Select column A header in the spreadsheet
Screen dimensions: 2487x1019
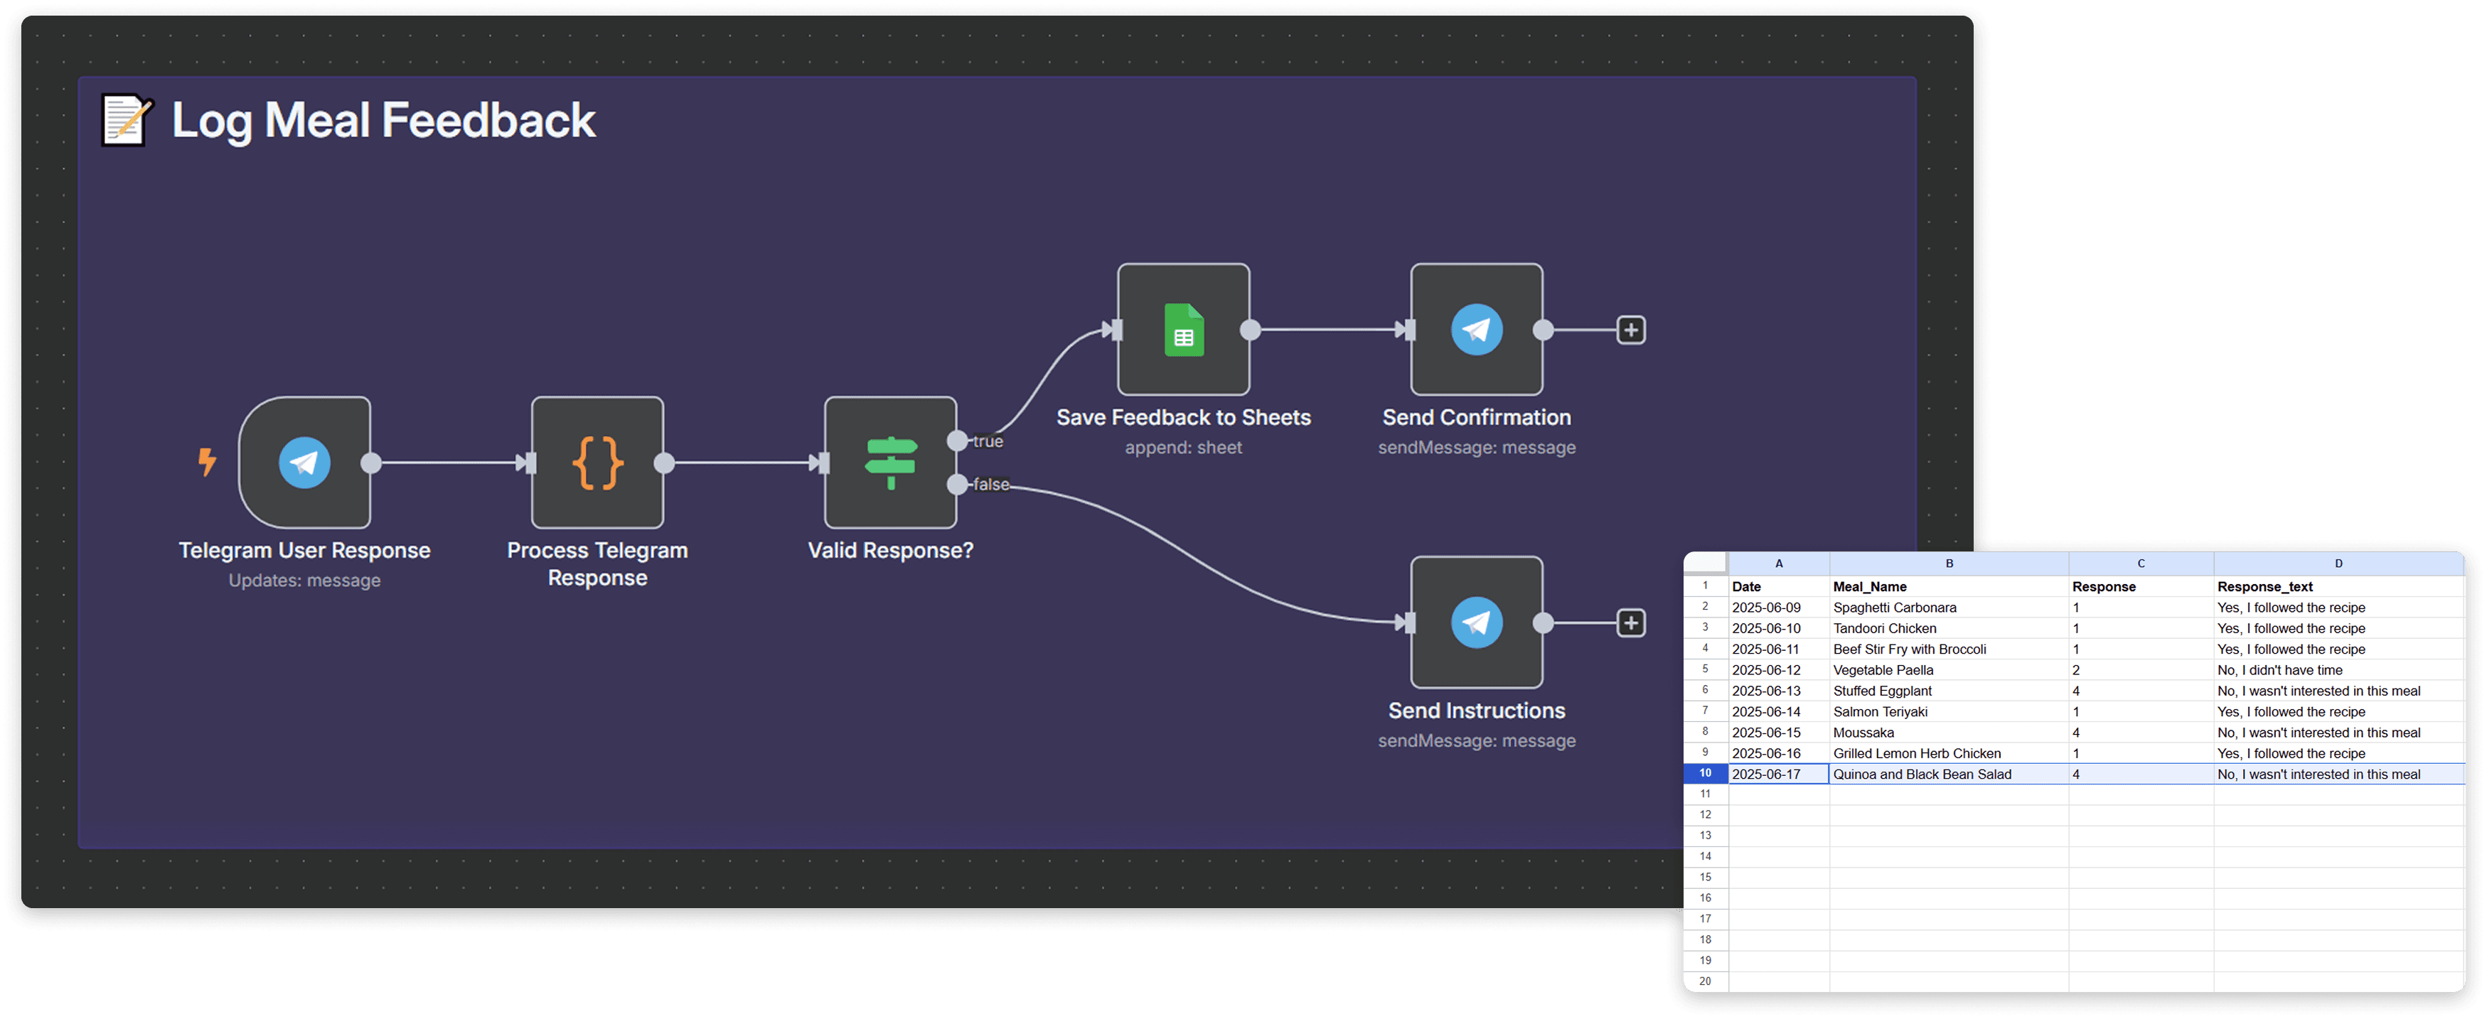[1778, 564]
